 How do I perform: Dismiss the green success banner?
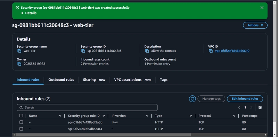coord(262,8)
